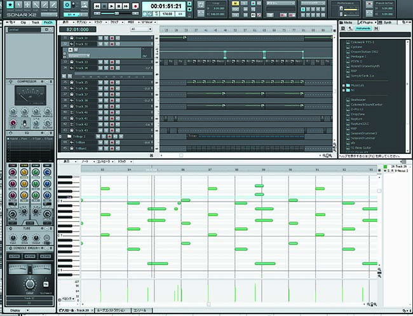Start playback with Play button
Image resolution: width=413 pixels, height=316 pixels.
pos(111,6)
